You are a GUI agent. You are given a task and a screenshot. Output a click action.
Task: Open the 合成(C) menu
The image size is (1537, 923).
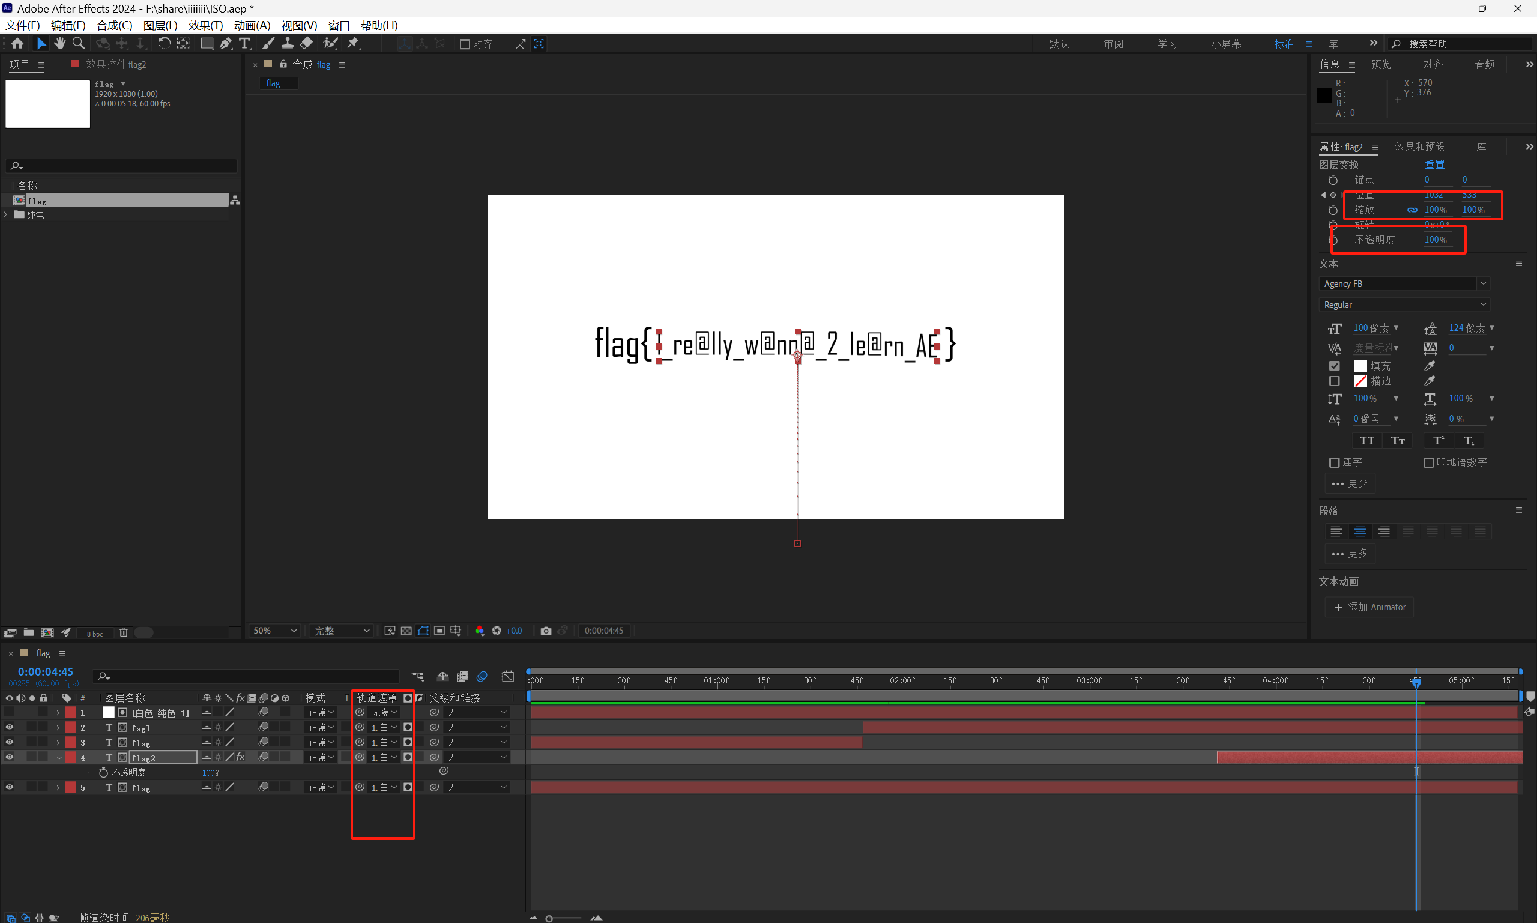pyautogui.click(x=115, y=25)
